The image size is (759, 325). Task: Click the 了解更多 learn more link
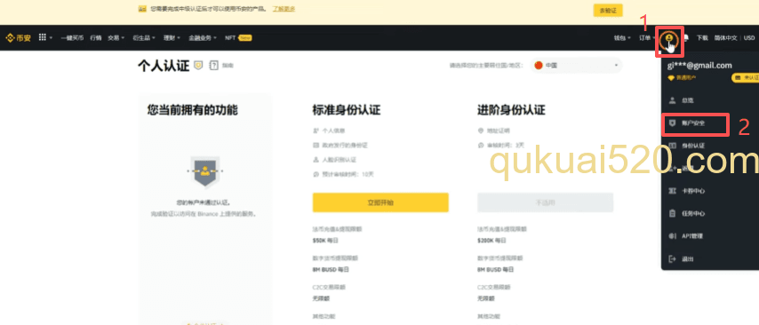pos(284,9)
